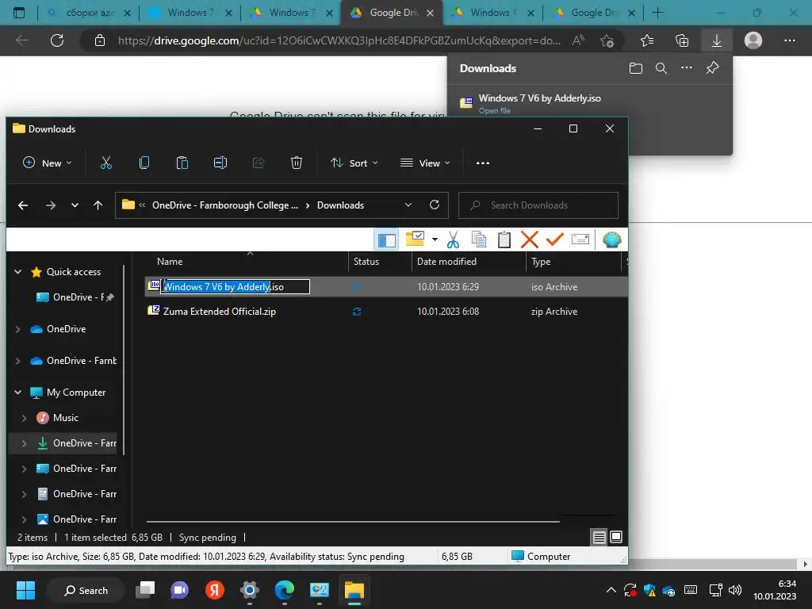812x609 pixels.
Task: Open Edge Collections icon
Action: 682,40
